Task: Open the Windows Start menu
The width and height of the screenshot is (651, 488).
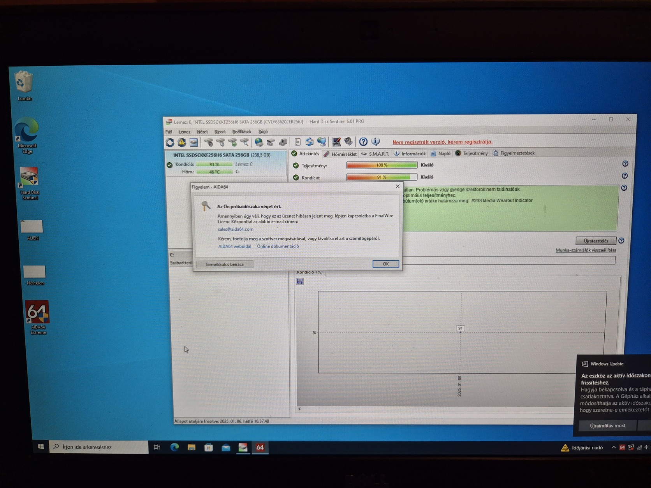Action: tap(41, 447)
